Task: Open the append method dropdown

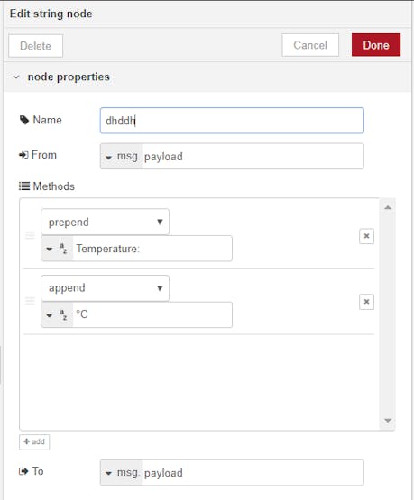Action: pos(105,288)
